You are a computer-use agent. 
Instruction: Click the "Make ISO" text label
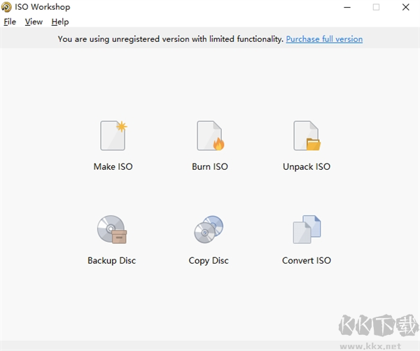113,167
